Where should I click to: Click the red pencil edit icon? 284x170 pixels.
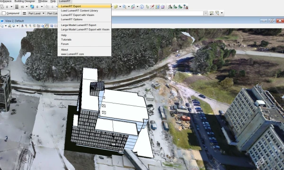[x=152, y=7]
